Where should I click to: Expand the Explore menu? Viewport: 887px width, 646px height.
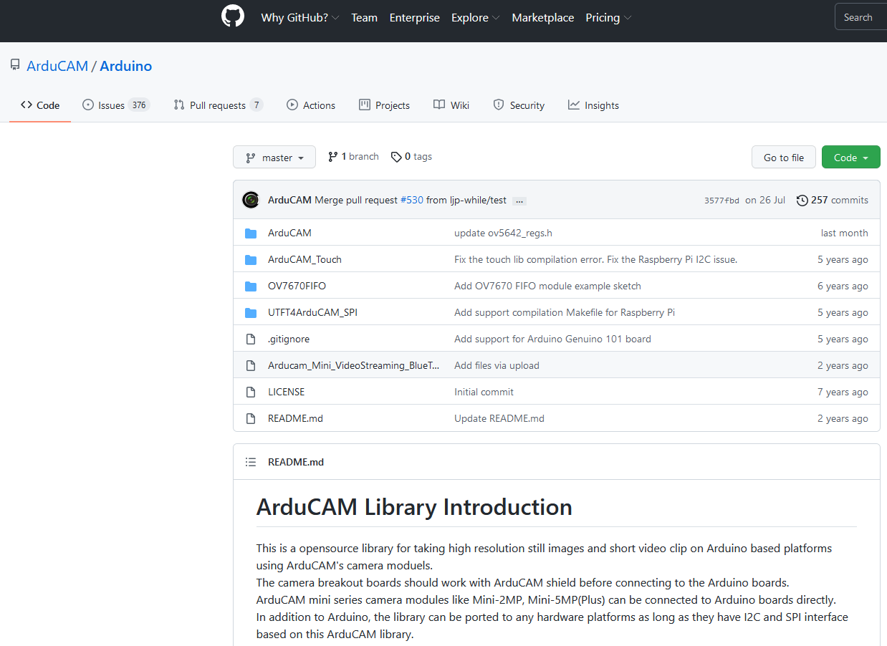click(476, 18)
